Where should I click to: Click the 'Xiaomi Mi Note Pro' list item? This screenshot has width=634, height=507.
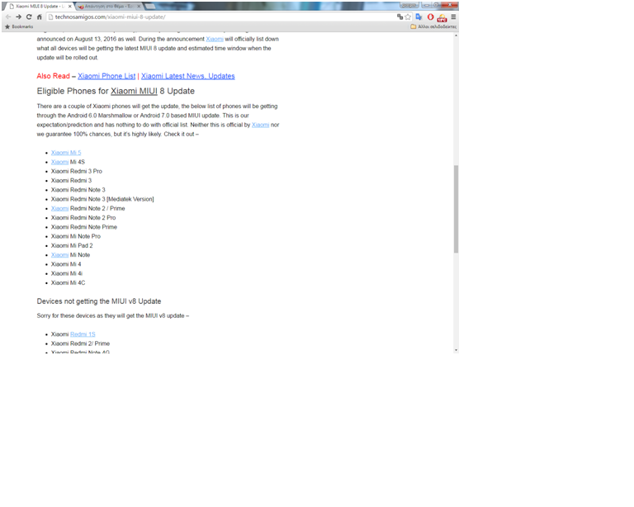[x=76, y=236]
